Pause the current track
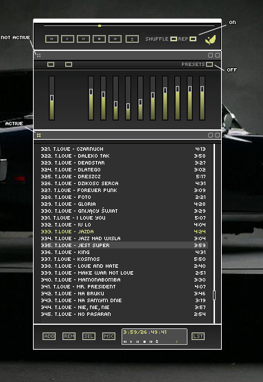This screenshot has height=382, width=263. pyautogui.click(x=83, y=39)
